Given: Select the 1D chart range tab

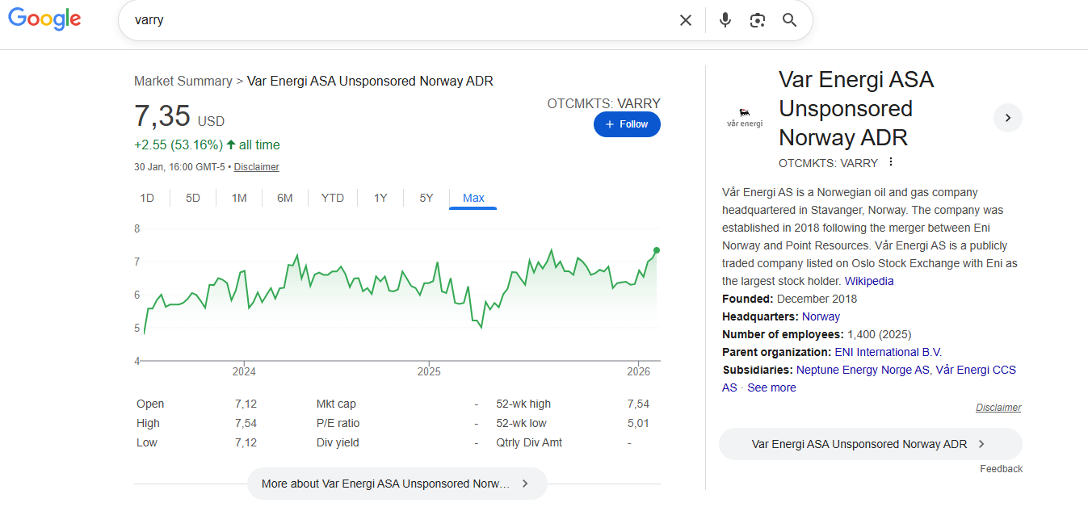Looking at the screenshot, I should pos(147,198).
